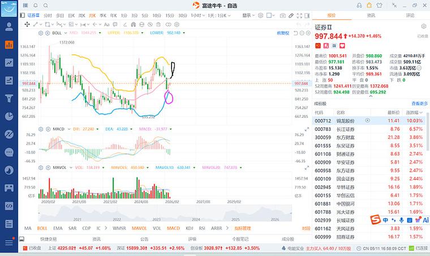Image resolution: width=430 pixels, height=256 pixels.
Task: Open the chat bubble icon in the sidebar
Action: click(x=9, y=152)
